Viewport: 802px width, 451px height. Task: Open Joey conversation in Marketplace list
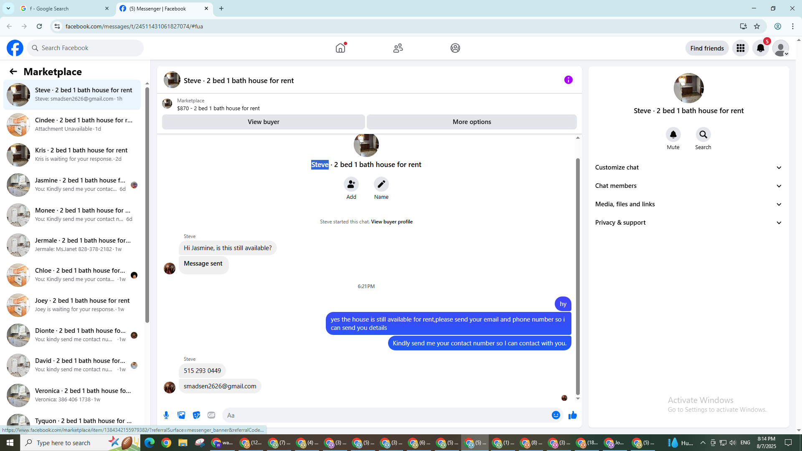pos(72,305)
